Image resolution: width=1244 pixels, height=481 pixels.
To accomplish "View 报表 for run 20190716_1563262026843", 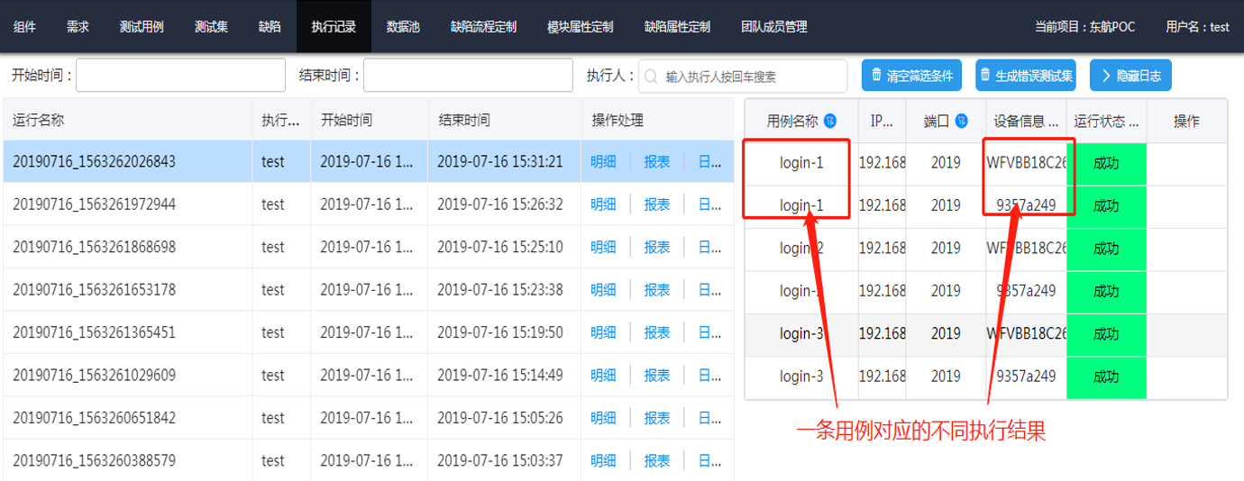I will click(656, 162).
